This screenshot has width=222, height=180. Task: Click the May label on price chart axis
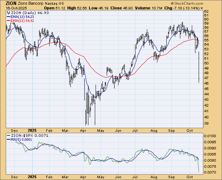tap(101, 130)
